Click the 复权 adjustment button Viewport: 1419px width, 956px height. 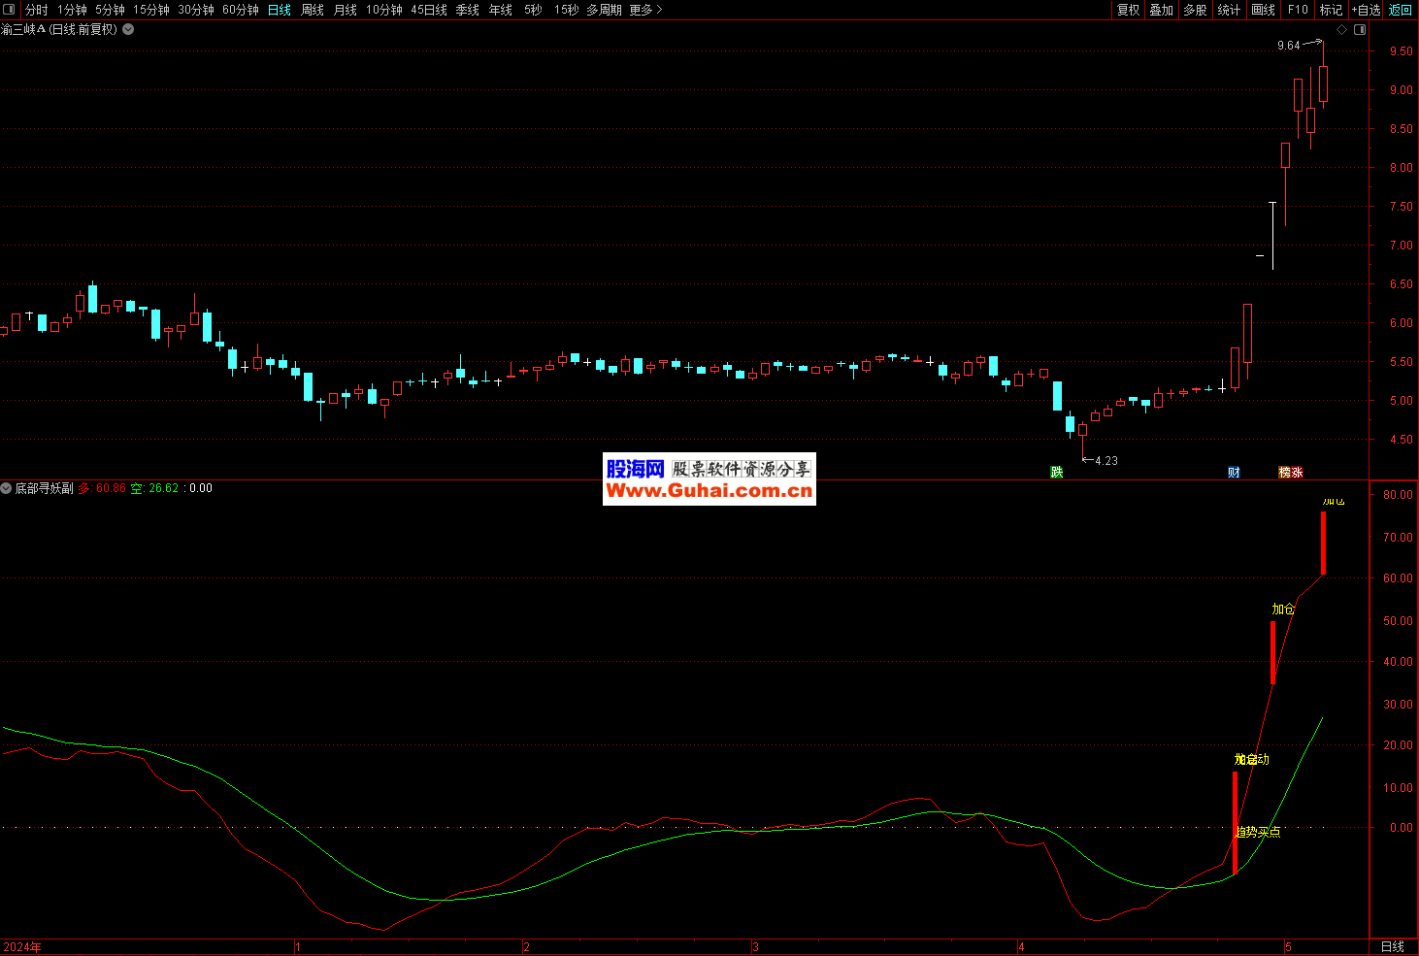click(x=1129, y=10)
